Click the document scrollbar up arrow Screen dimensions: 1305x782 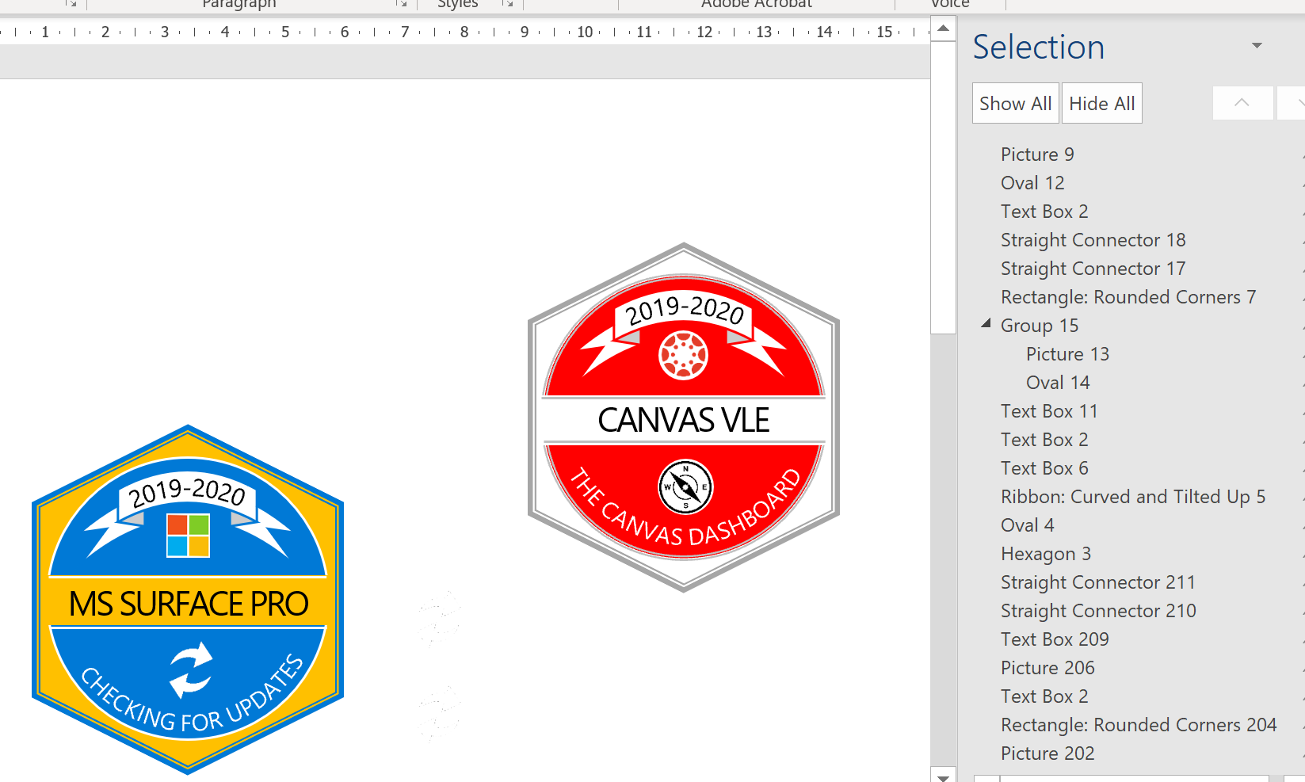pyautogui.click(x=943, y=29)
